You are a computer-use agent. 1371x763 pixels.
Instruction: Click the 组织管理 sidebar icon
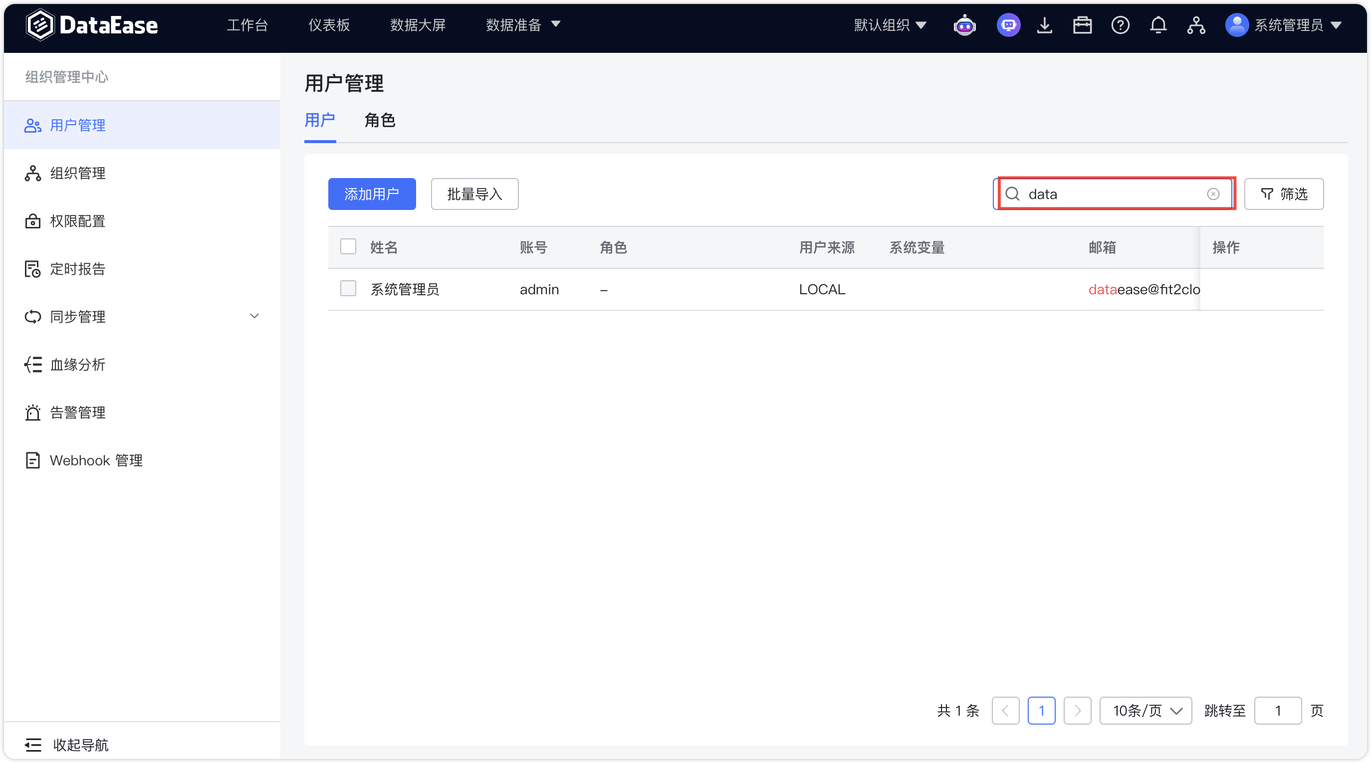click(x=32, y=173)
